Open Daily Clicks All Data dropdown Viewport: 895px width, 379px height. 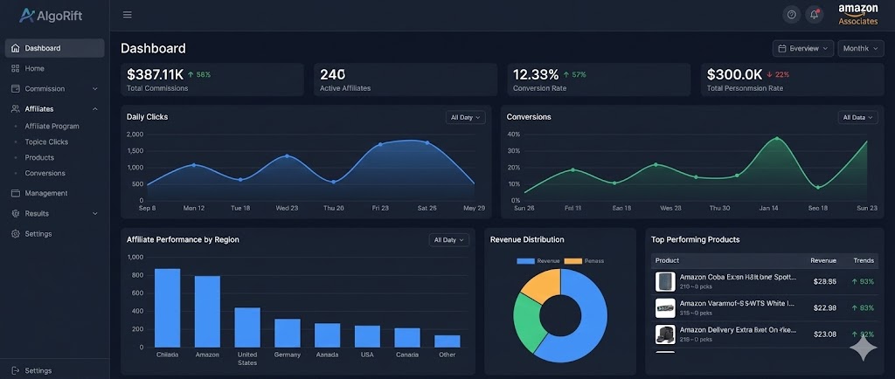pyautogui.click(x=465, y=117)
